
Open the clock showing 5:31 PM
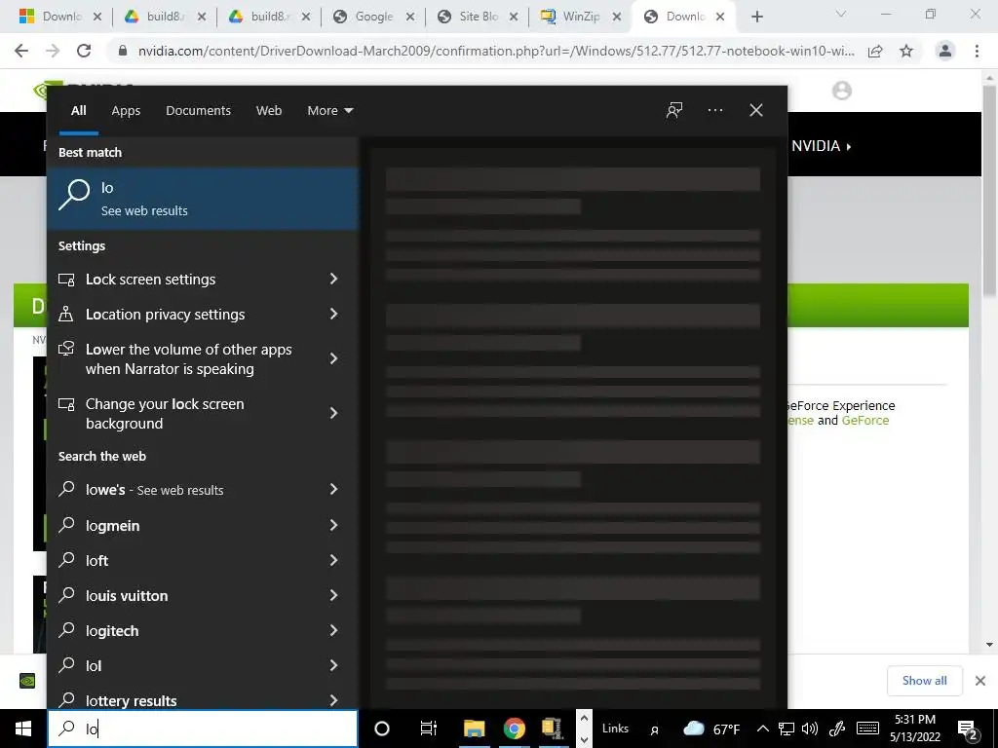point(914,729)
